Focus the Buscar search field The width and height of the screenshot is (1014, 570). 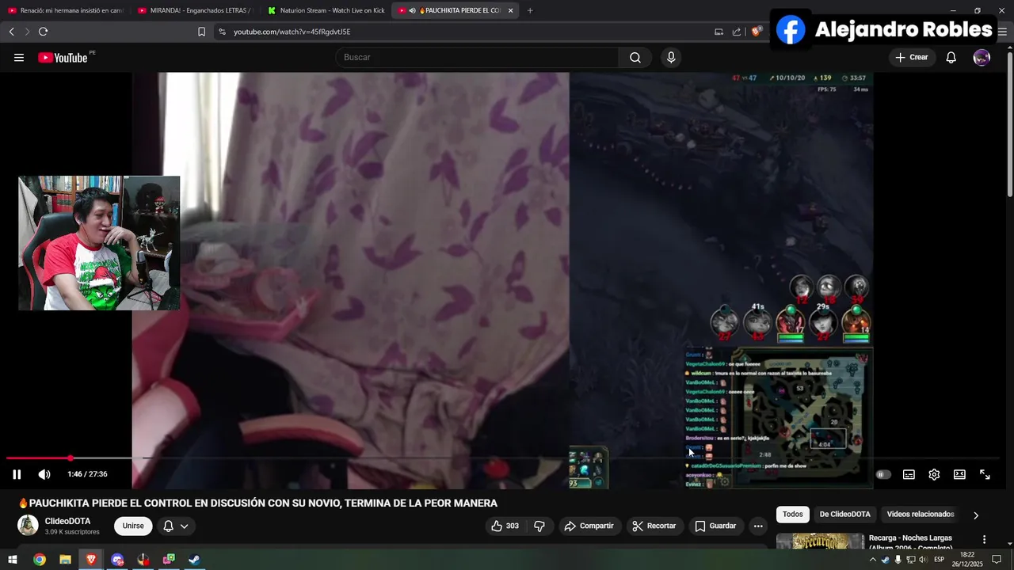478,57
